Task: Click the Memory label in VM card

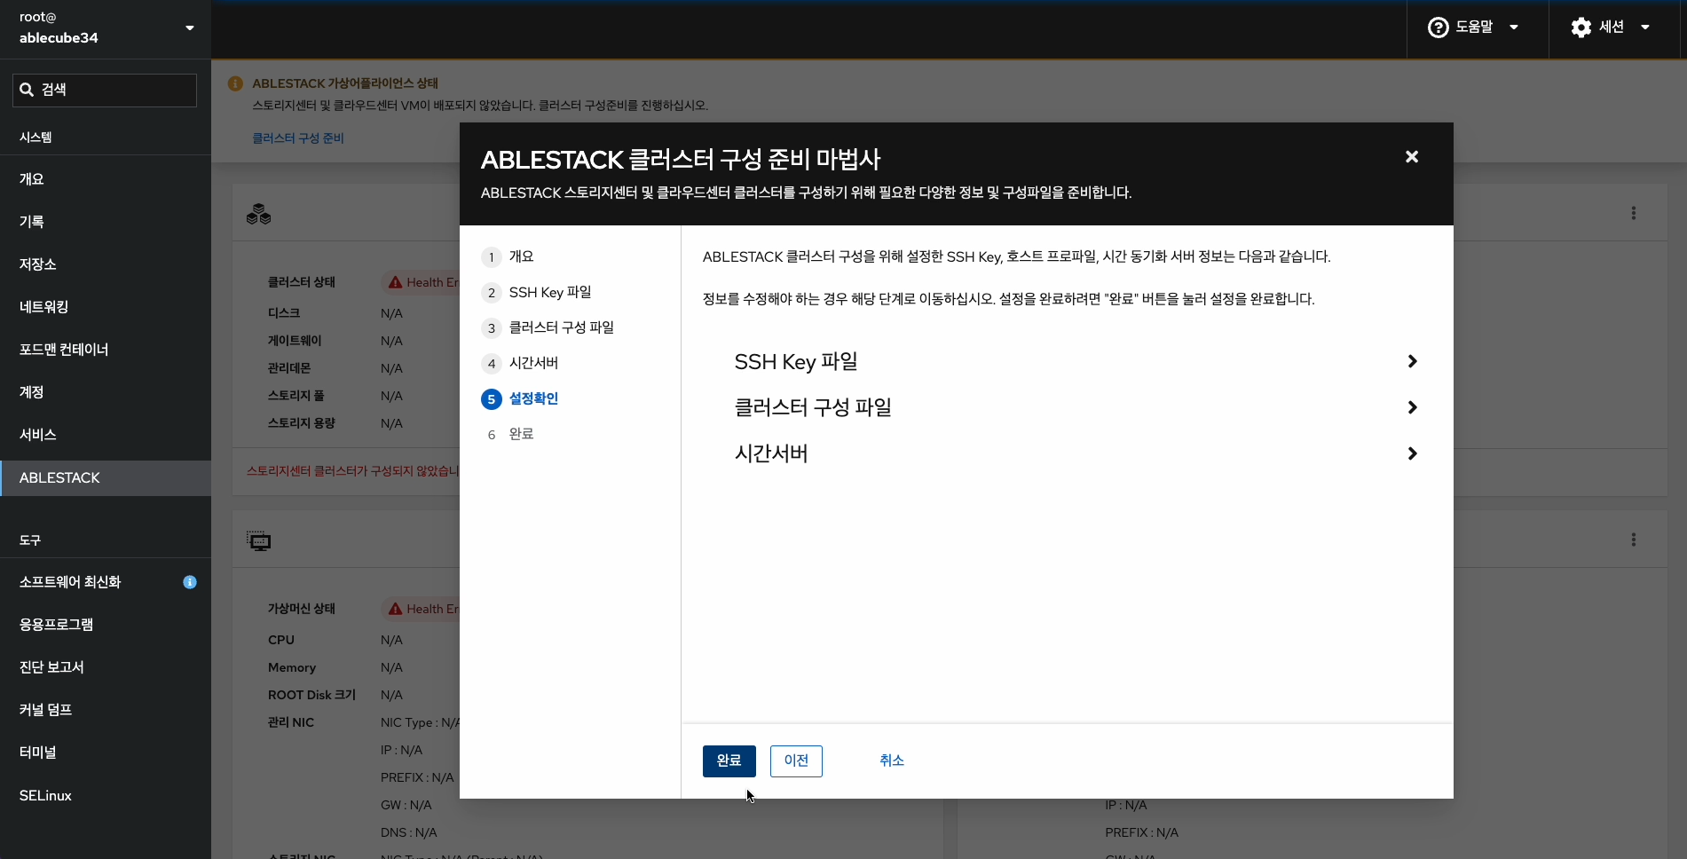Action: pyautogui.click(x=292, y=667)
